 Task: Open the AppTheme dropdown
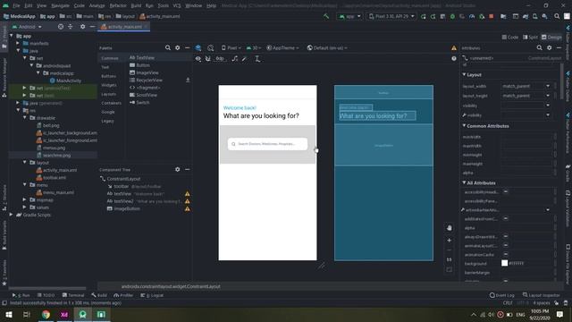click(282, 47)
